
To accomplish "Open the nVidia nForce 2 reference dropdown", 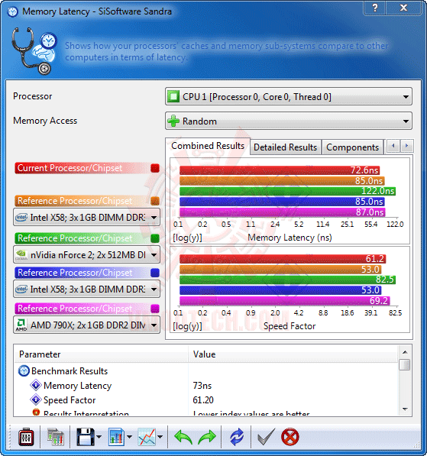I will point(86,255).
